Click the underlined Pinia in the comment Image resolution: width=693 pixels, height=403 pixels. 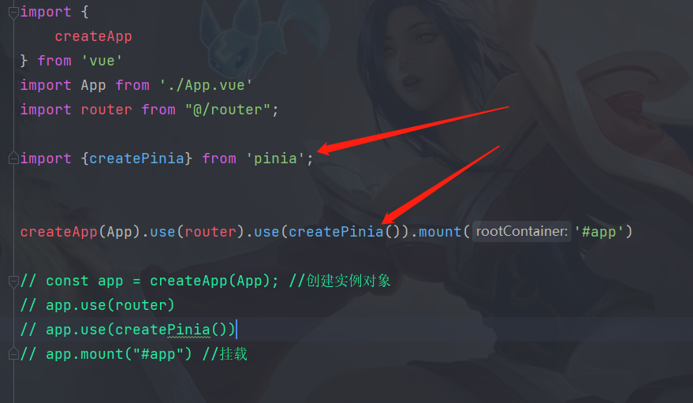point(188,330)
